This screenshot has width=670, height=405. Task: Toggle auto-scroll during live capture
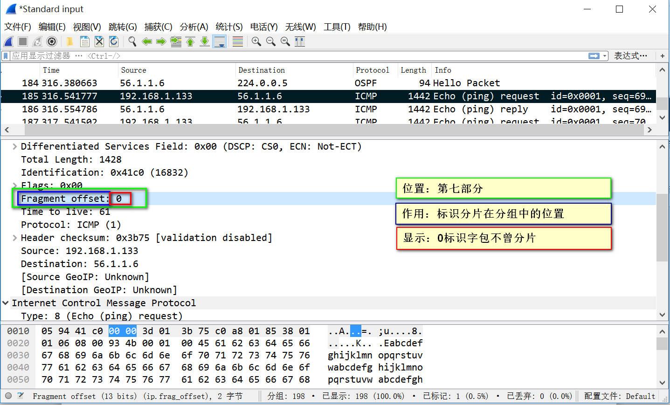[219, 41]
